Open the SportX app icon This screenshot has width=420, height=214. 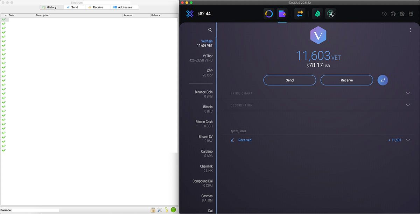(331, 14)
